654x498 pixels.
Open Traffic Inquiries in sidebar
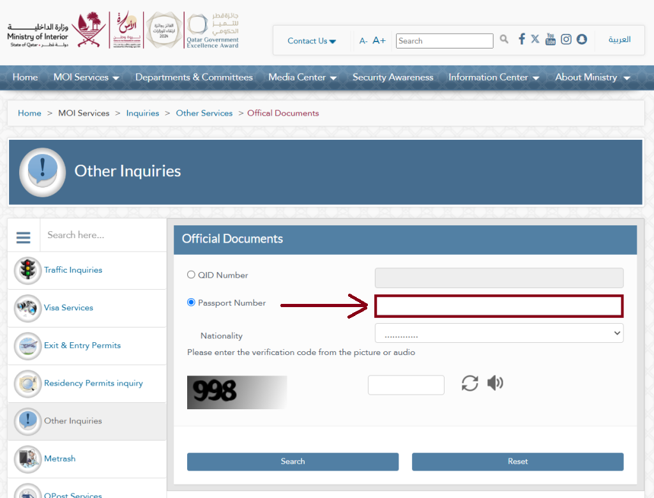[x=73, y=270]
